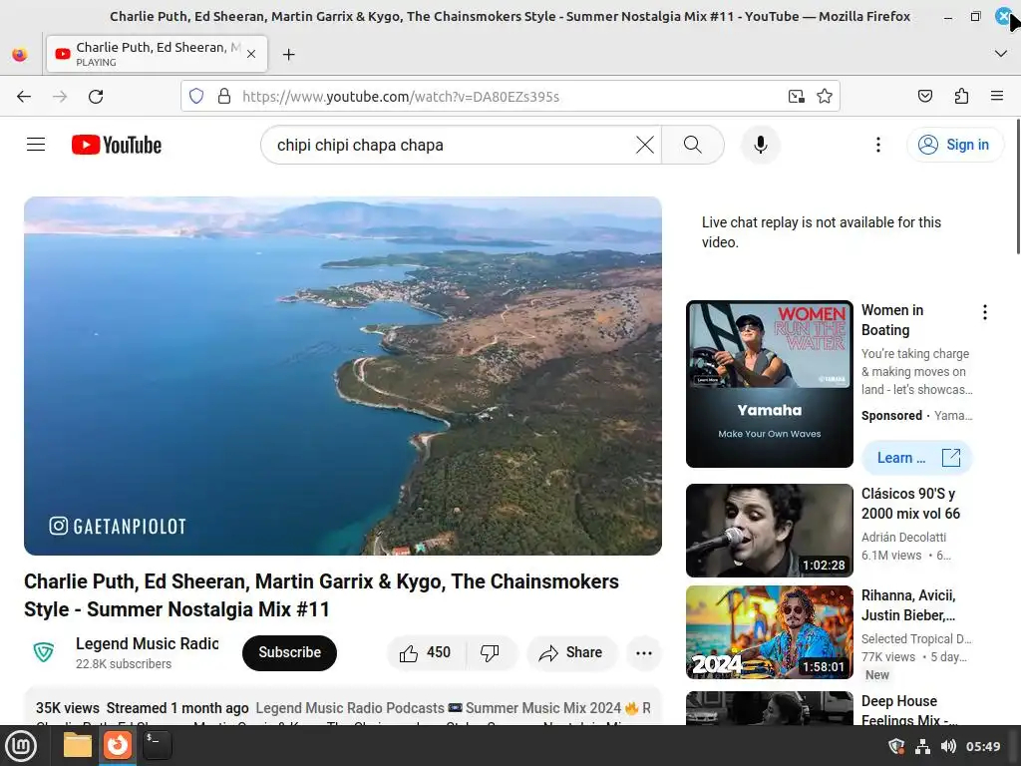This screenshot has height=766, width=1021.
Task: Open options menu for Women in Boating ad
Action: 984,312
